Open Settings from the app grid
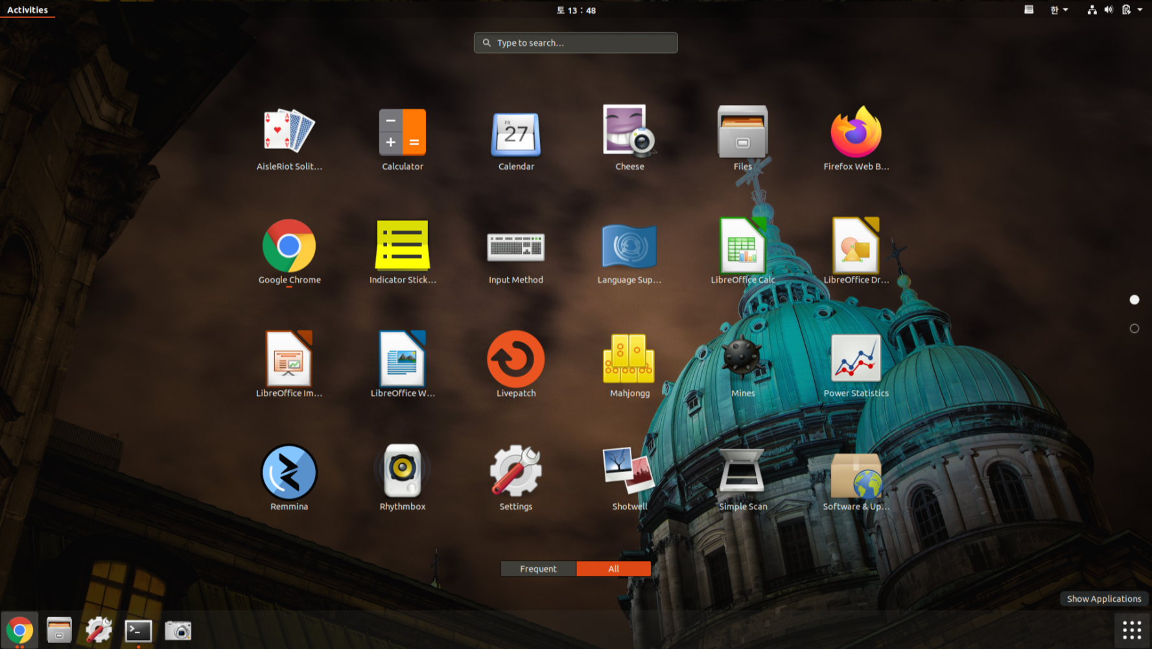 click(x=516, y=479)
